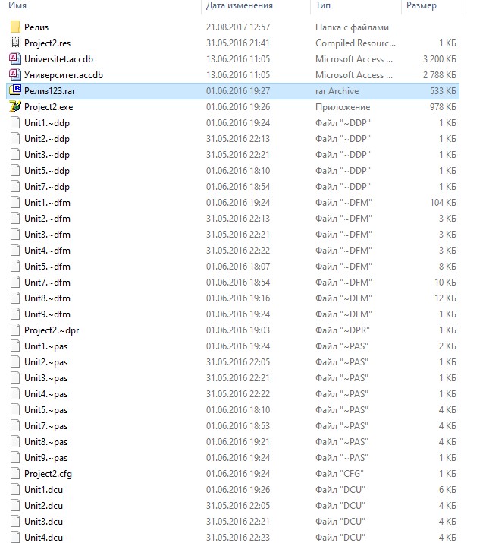
Task: Click the Unit9.~dfm file name
Action: coord(47,314)
